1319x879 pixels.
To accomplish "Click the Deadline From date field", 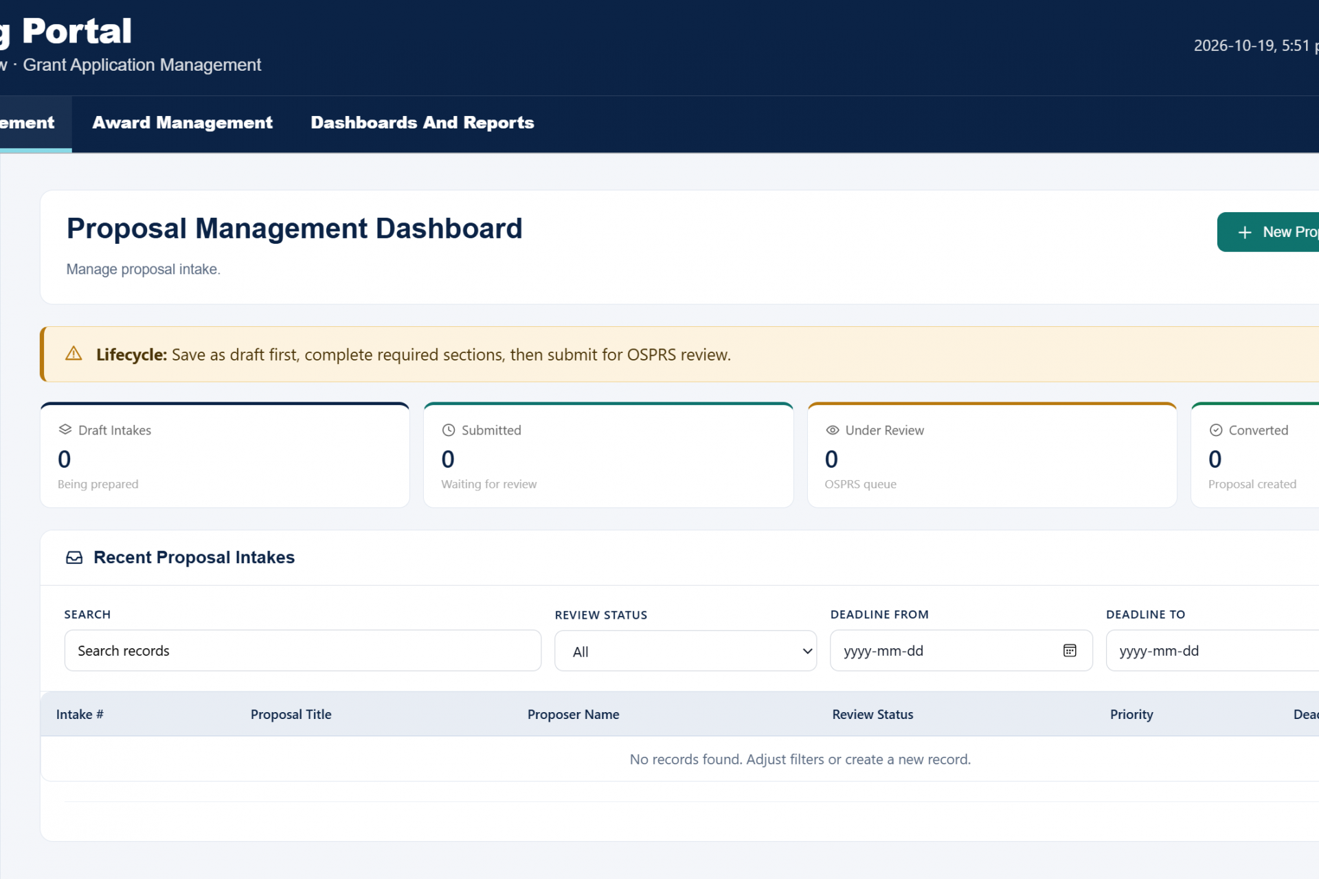I will pyautogui.click(x=961, y=650).
